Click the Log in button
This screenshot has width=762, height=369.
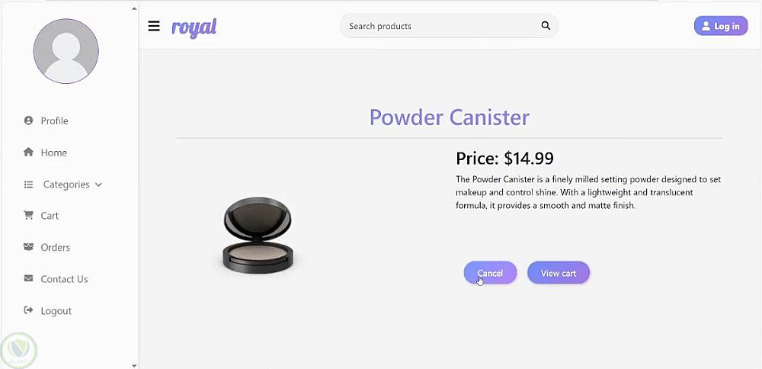pos(721,26)
